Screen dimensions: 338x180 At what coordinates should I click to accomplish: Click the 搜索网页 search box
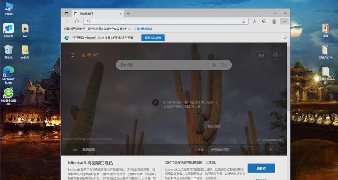pos(174,65)
